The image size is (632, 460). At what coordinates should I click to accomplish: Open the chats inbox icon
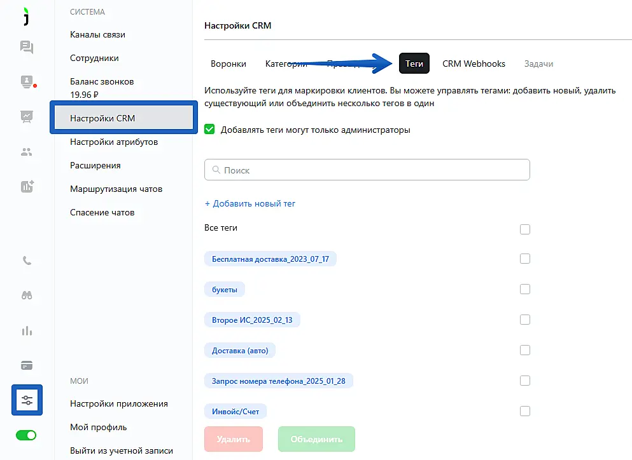[x=27, y=47]
